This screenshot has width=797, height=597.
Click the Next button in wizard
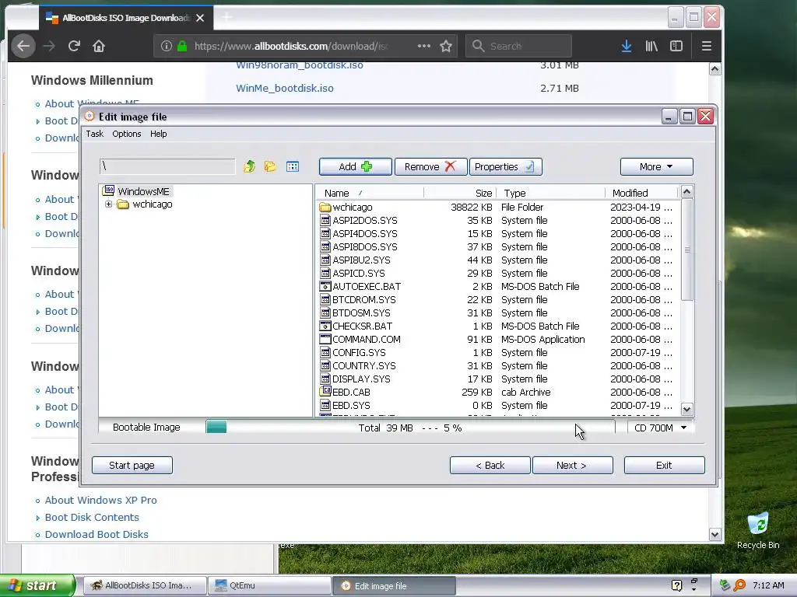click(x=572, y=465)
